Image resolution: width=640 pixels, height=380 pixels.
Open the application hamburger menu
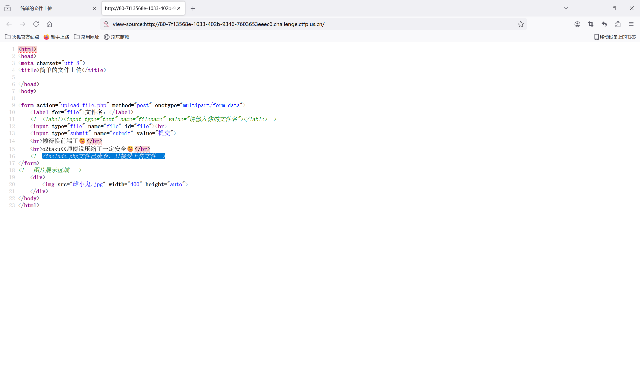[x=631, y=24]
